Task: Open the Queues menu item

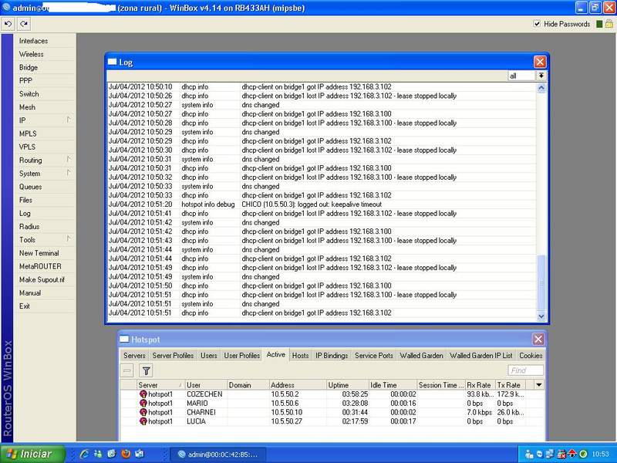Action: [x=30, y=187]
